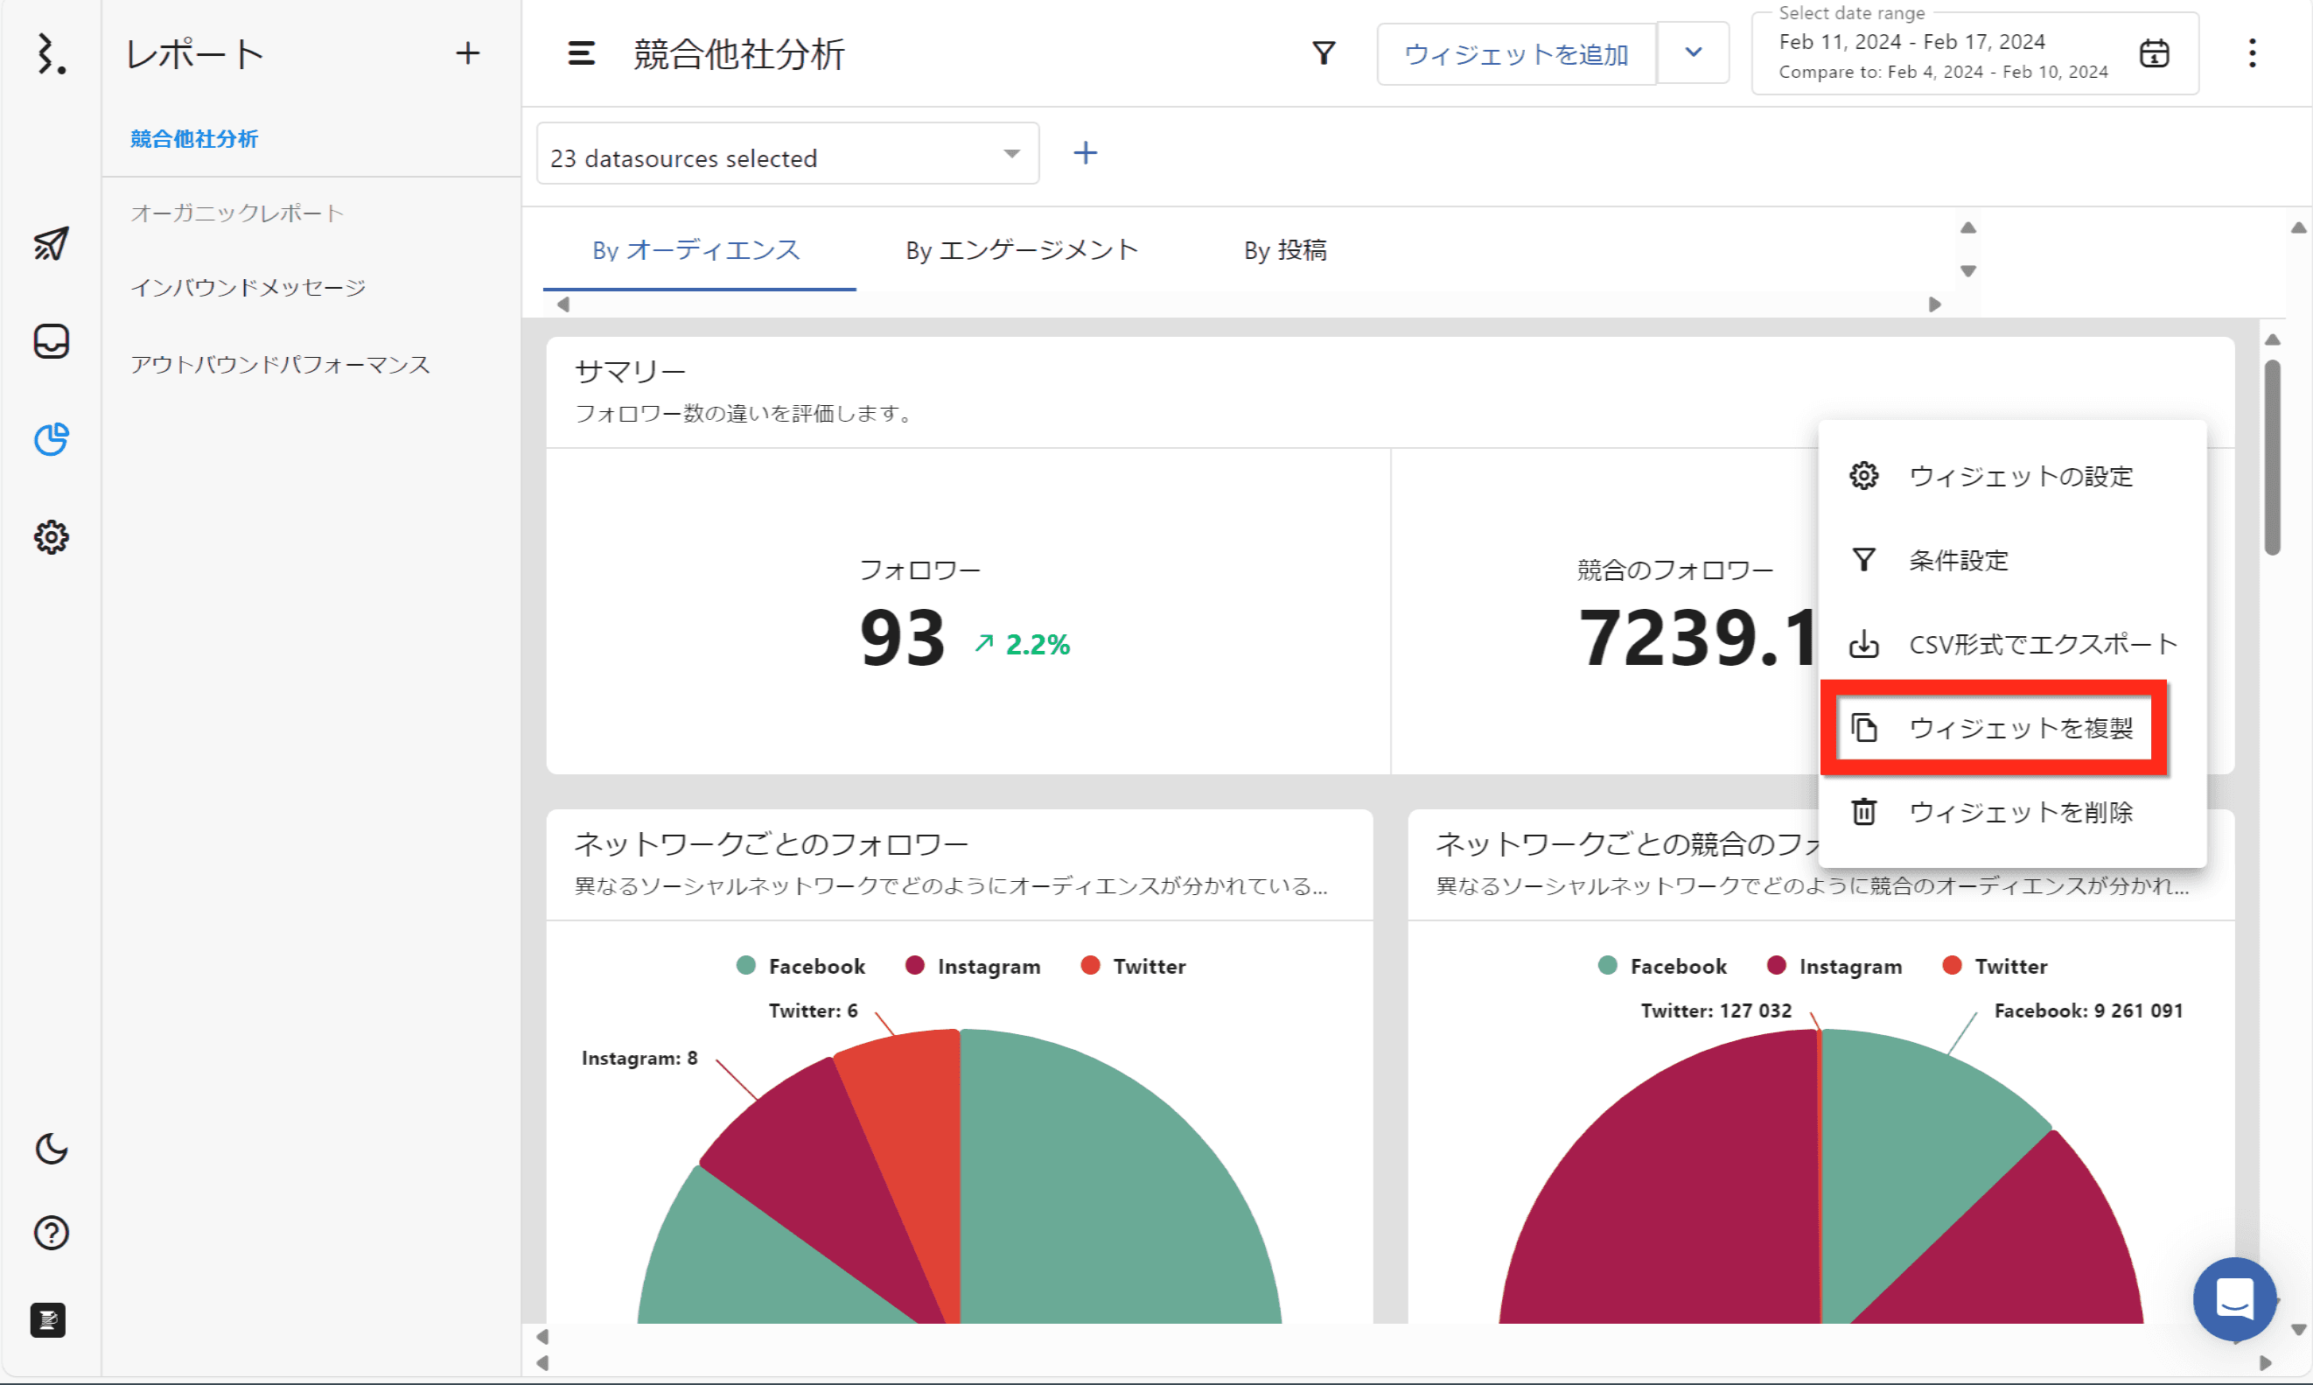The width and height of the screenshot is (2313, 1385).
Task: Click the download icon for CSV export
Action: pos(1863,644)
